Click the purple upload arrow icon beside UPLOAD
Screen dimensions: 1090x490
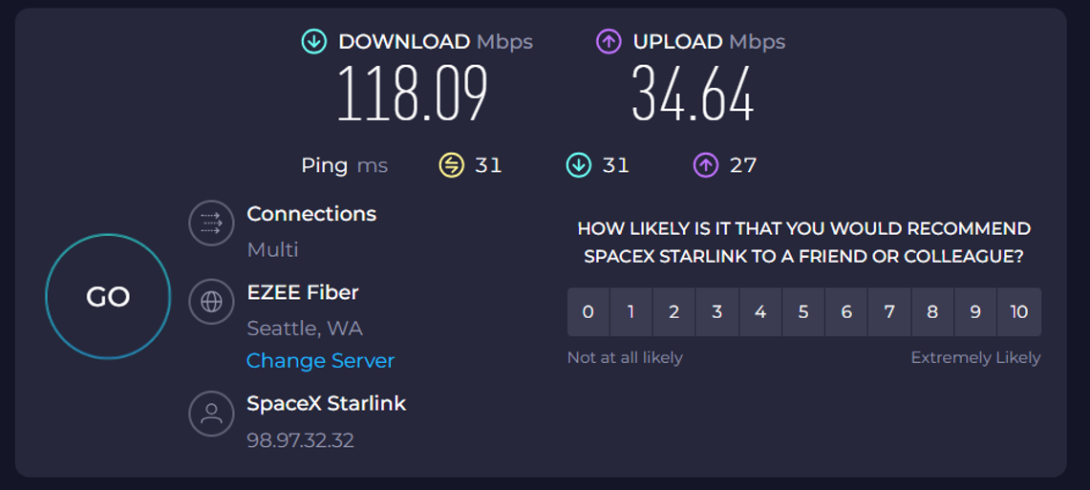pyautogui.click(x=609, y=42)
